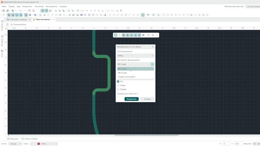The height and width of the screenshot is (146, 260).
Task: Open the Список ошибок panel
Action: (x=30, y=139)
